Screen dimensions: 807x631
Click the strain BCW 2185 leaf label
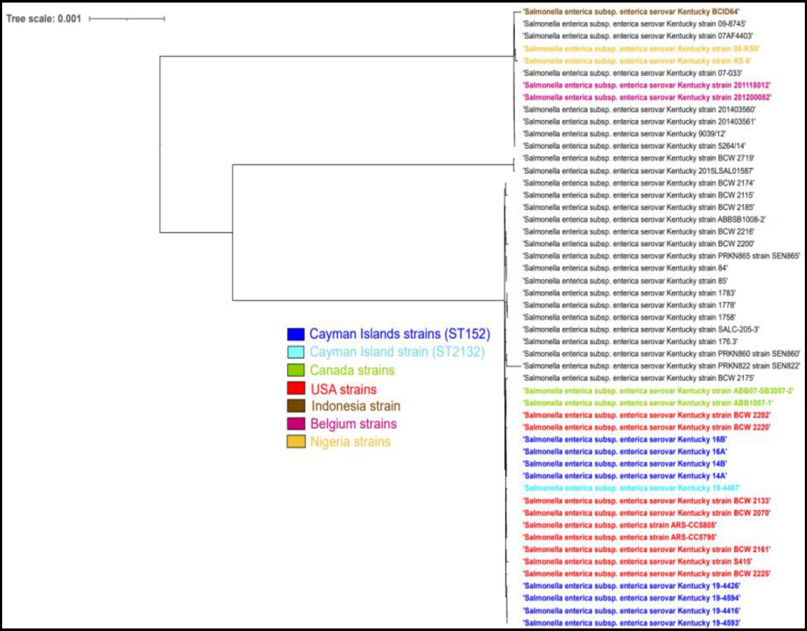tap(639, 207)
